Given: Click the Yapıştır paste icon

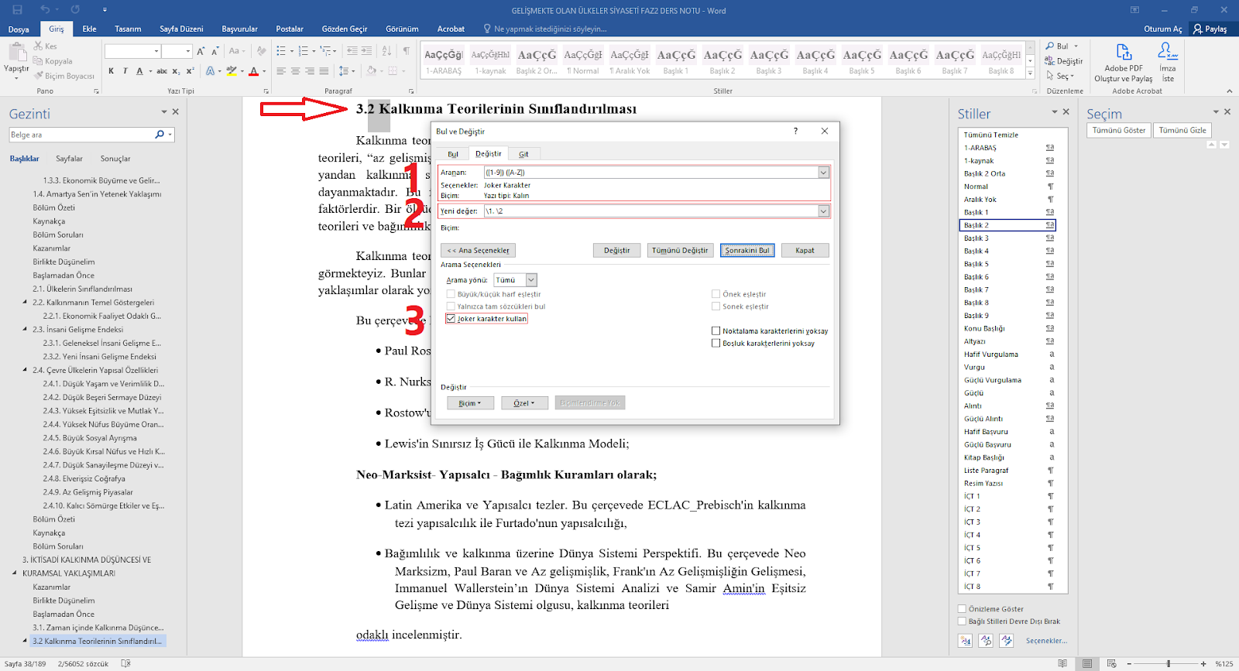Looking at the screenshot, I should [16, 53].
